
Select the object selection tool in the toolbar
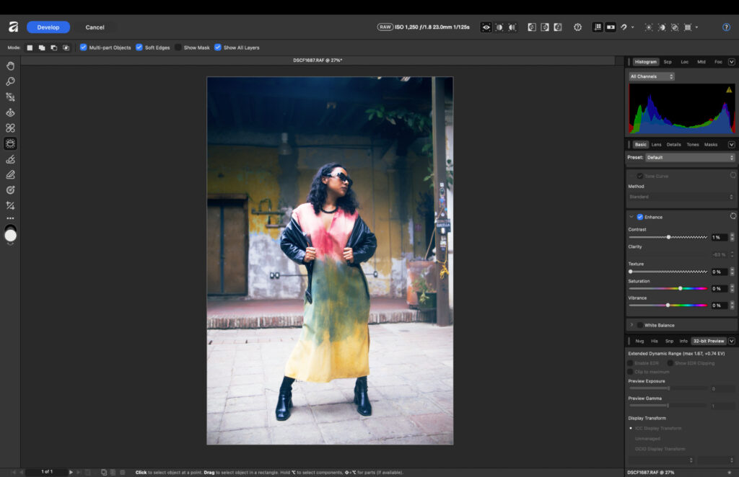pos(10,143)
